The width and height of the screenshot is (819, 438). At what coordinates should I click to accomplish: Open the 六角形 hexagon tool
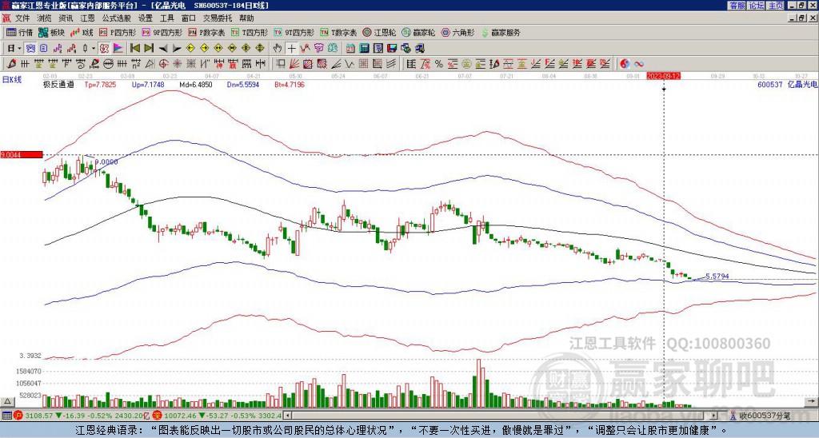coord(458,32)
